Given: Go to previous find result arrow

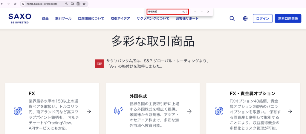Looking at the screenshot, I should click(195, 12).
